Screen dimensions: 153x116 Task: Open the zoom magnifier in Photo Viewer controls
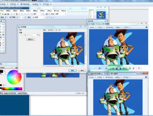[100, 68]
